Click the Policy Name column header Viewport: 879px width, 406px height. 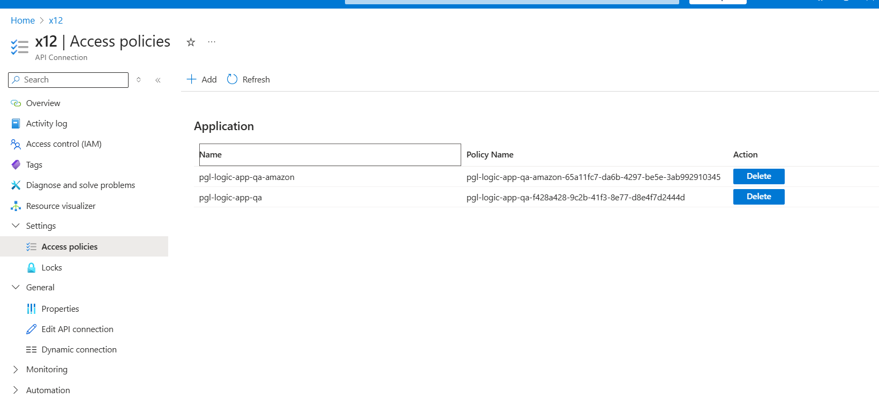(x=490, y=154)
